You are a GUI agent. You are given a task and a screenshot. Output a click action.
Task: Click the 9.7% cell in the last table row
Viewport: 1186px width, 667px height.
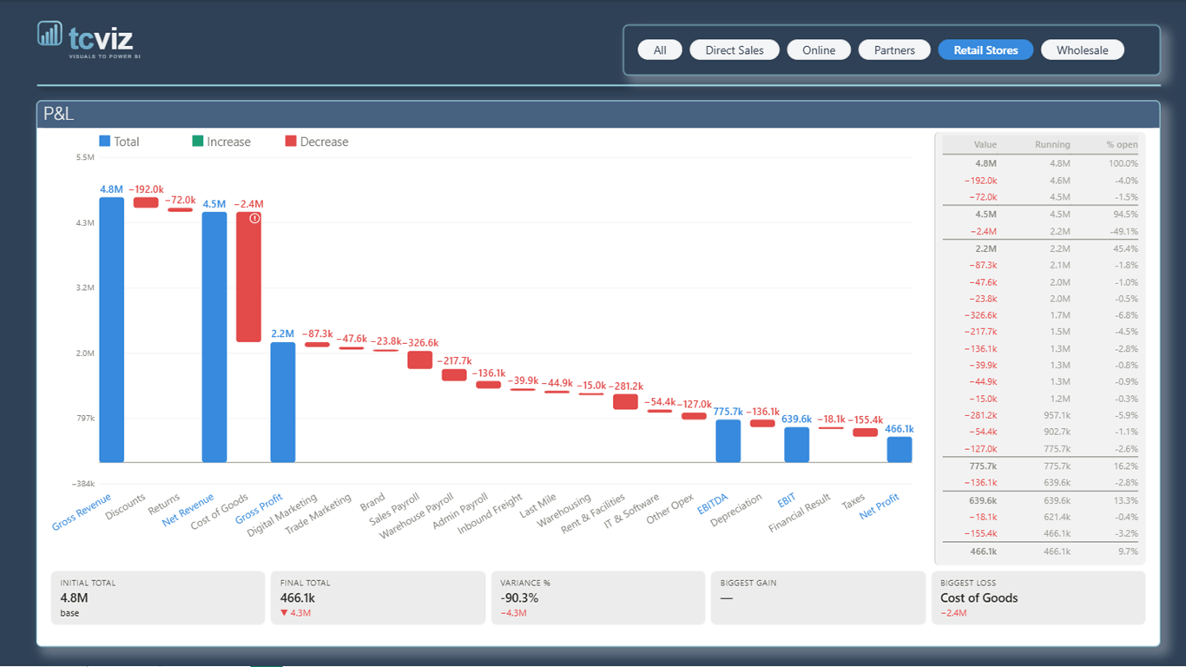click(x=1127, y=551)
